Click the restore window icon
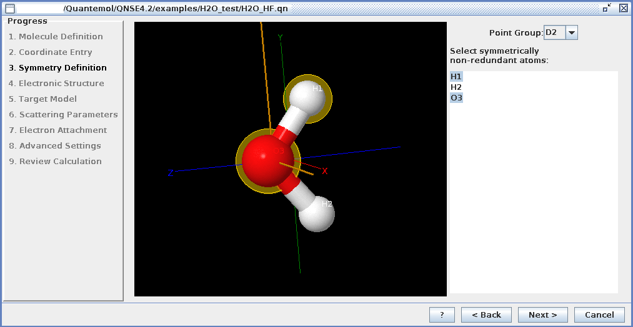 (607, 8)
